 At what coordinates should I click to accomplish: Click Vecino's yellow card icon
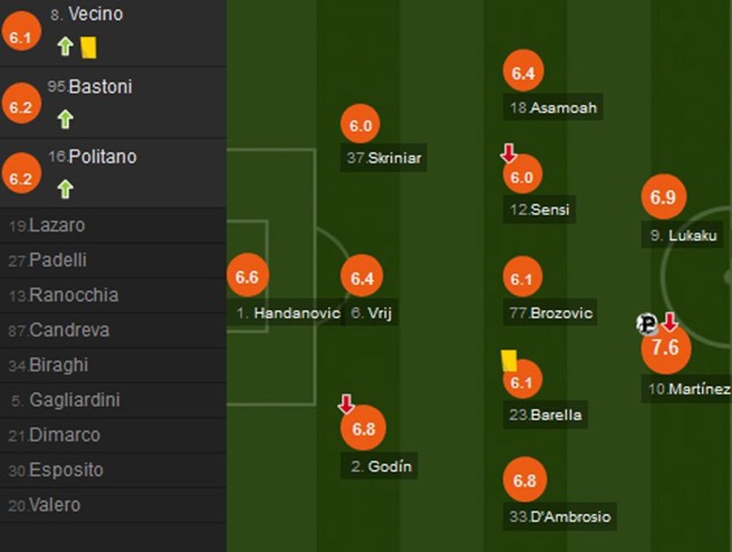[88, 49]
